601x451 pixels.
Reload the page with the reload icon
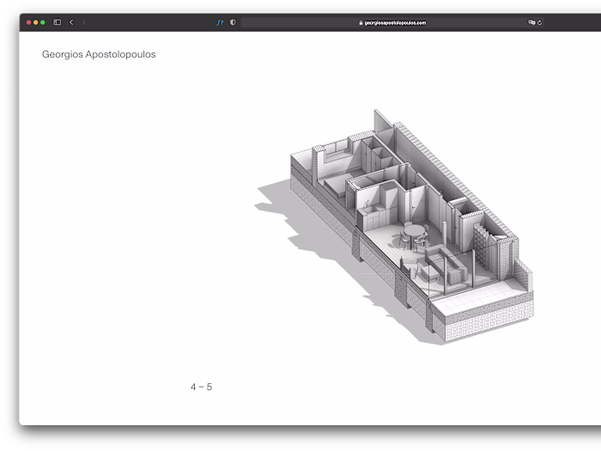(540, 22)
